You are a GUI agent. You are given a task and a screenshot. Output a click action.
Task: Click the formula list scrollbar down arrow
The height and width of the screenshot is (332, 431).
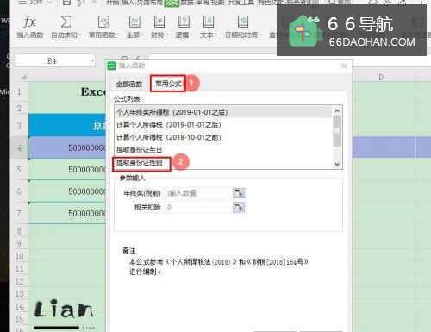337,164
